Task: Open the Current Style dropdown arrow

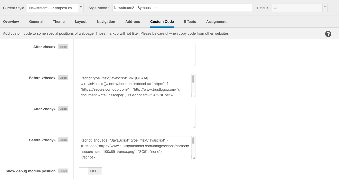Action: pos(81,8)
